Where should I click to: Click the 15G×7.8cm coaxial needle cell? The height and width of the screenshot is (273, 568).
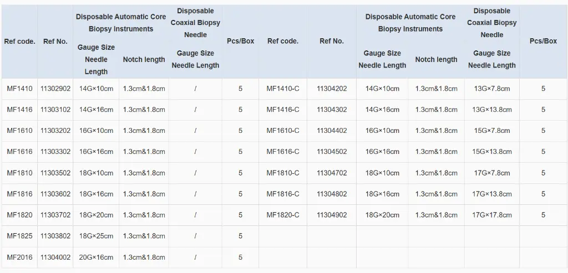491,131
